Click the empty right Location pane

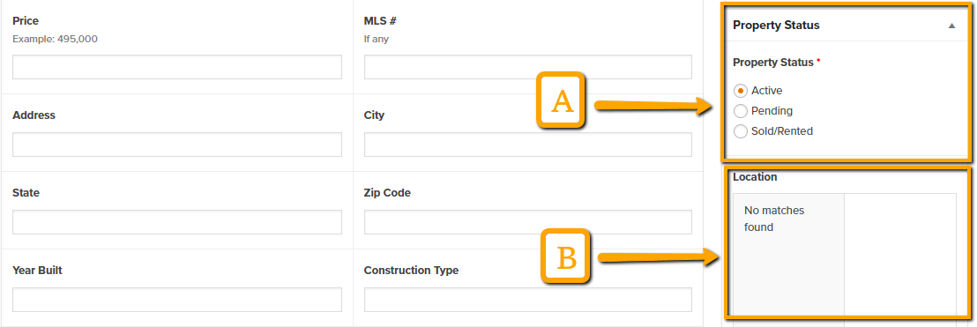point(899,254)
